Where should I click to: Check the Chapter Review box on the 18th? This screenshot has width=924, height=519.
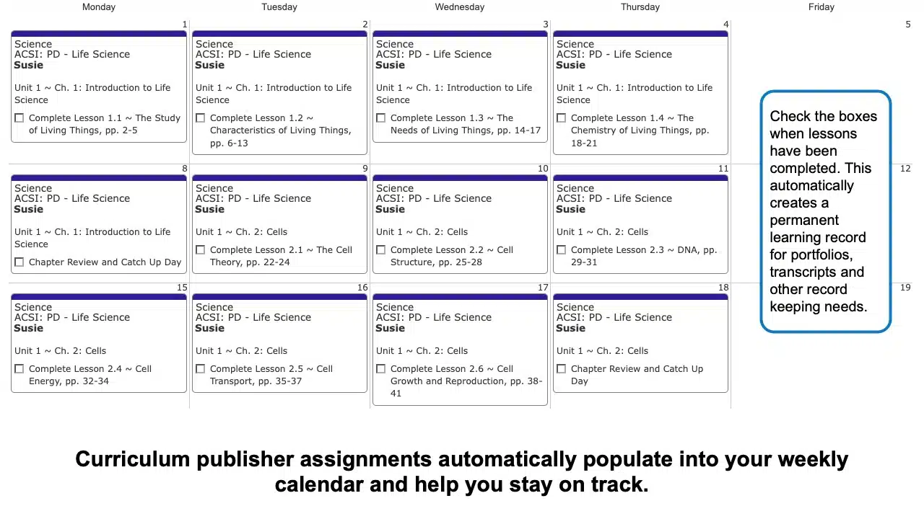[x=562, y=369]
